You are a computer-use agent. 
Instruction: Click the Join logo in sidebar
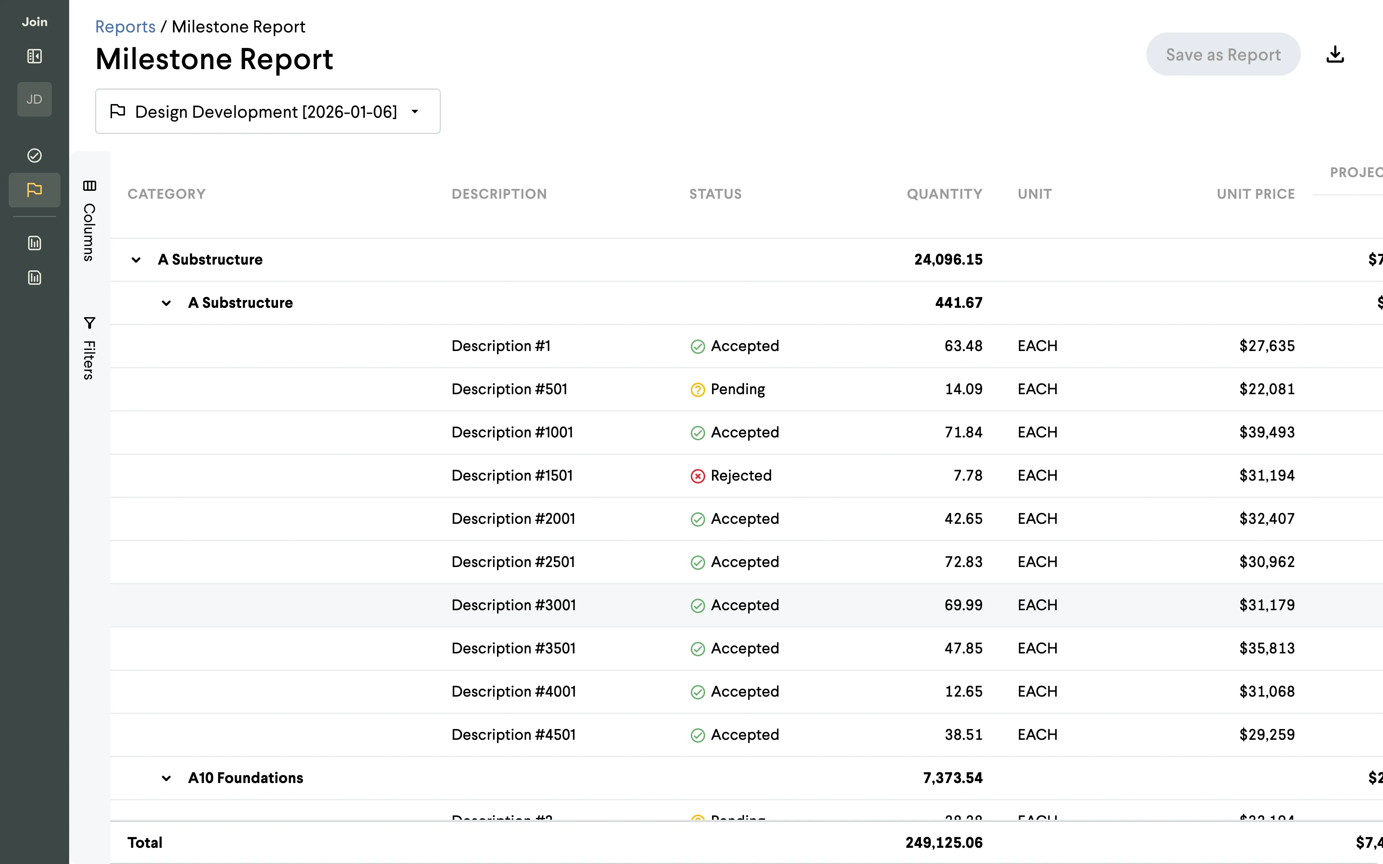[34, 22]
